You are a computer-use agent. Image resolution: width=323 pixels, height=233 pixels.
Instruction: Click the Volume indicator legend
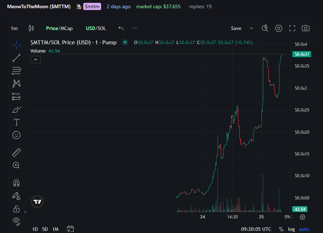pos(38,51)
